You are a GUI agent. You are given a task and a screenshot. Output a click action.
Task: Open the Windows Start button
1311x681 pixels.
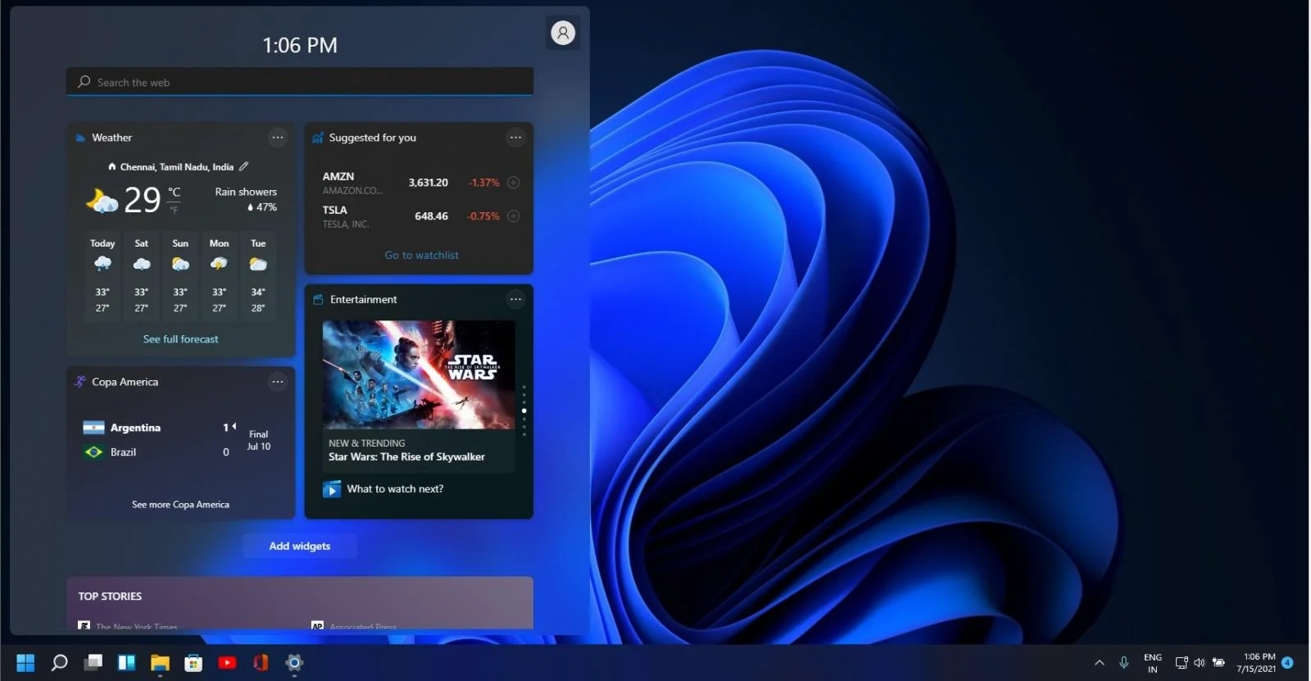[x=26, y=662]
